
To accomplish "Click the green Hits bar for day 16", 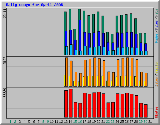I will click(x=79, y=14).
